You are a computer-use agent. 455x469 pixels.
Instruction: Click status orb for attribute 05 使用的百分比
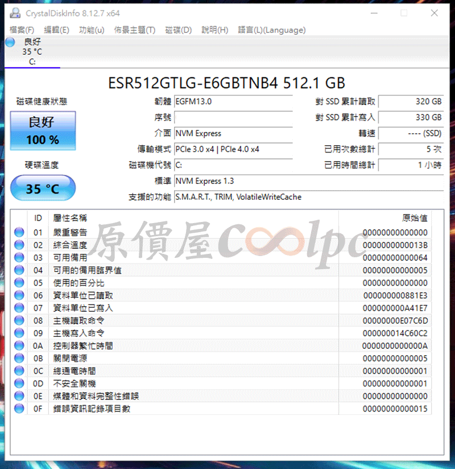(x=19, y=283)
